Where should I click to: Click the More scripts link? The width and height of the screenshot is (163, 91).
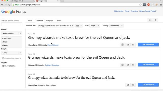pyautogui.click(x=119, y=11)
